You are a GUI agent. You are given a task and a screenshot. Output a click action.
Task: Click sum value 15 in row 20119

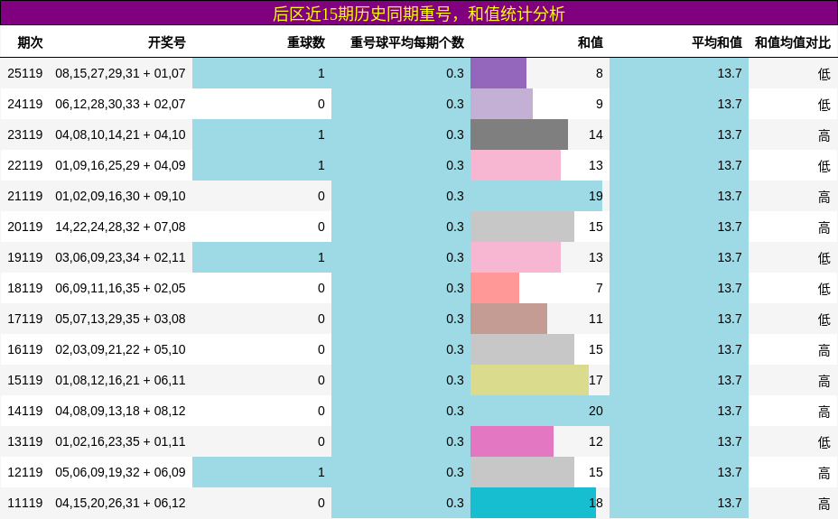[596, 227]
